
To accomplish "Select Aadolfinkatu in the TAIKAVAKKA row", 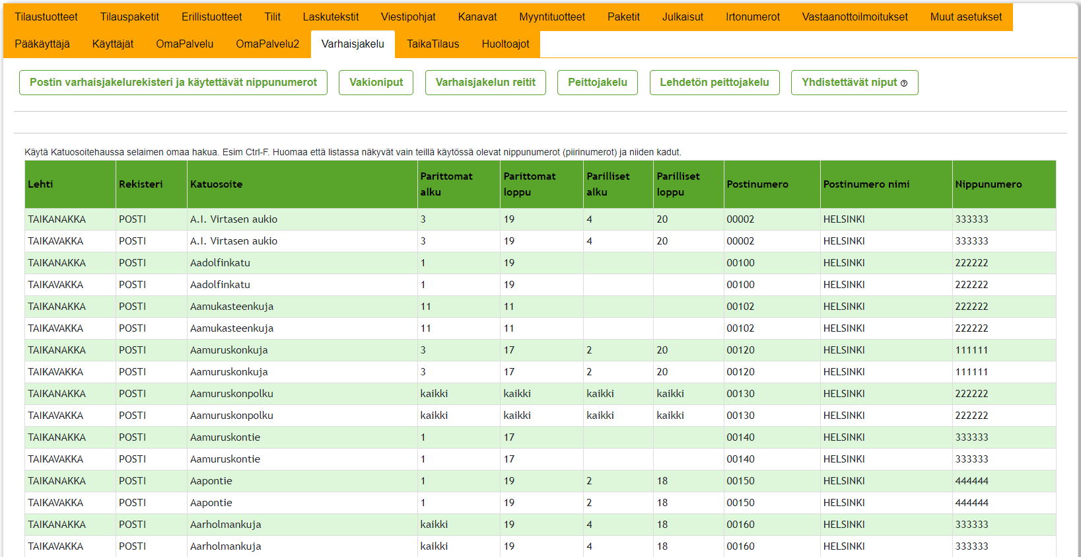I will point(220,285).
